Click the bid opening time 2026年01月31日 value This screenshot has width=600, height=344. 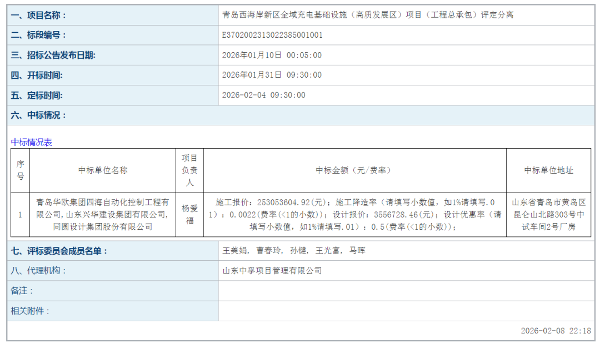[x=272, y=75]
